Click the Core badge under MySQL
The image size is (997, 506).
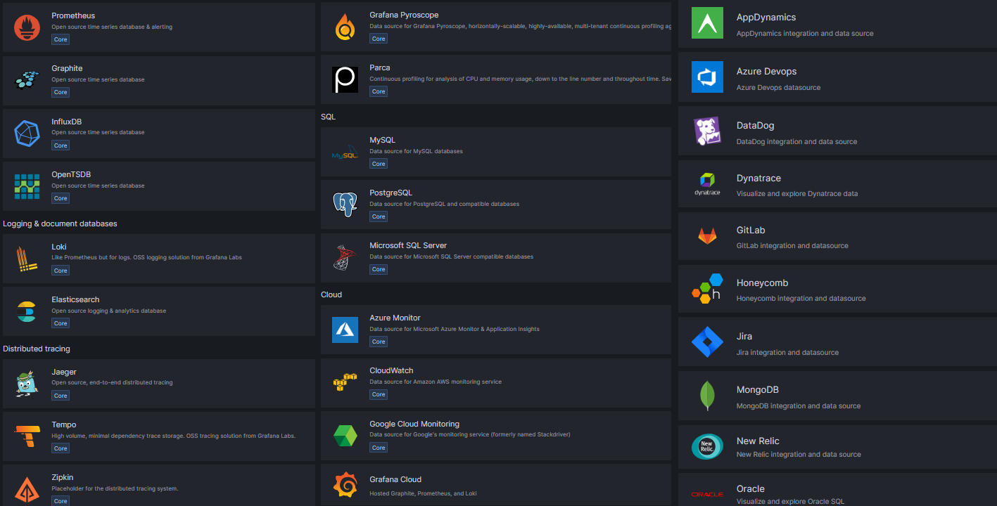(x=379, y=164)
